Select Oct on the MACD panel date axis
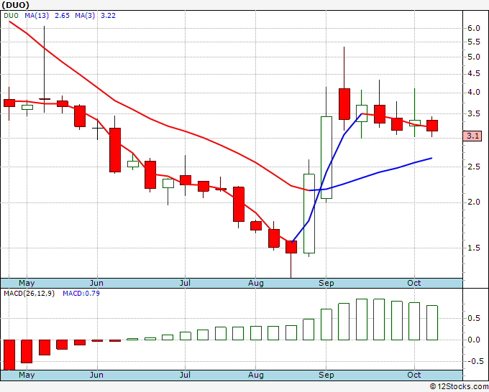The width and height of the screenshot is (489, 392). (x=414, y=375)
